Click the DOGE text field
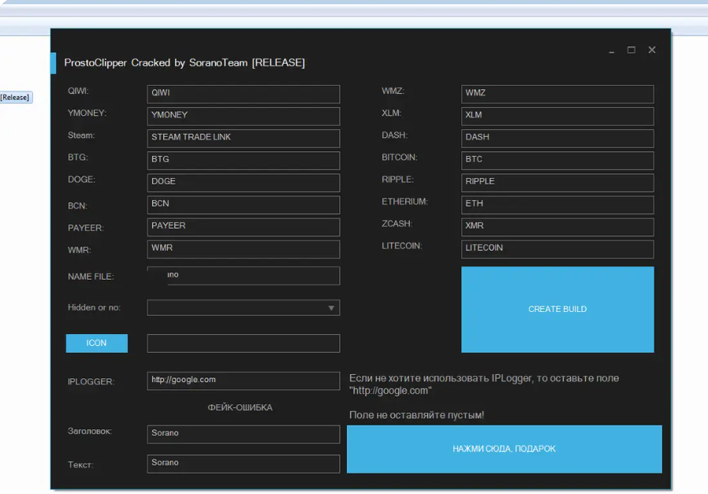Viewport: 708px width, 494px height. [244, 182]
